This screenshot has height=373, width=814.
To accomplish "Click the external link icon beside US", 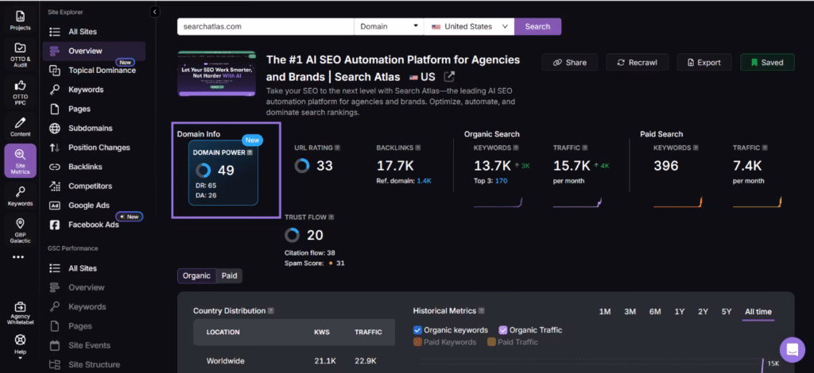I will [449, 77].
